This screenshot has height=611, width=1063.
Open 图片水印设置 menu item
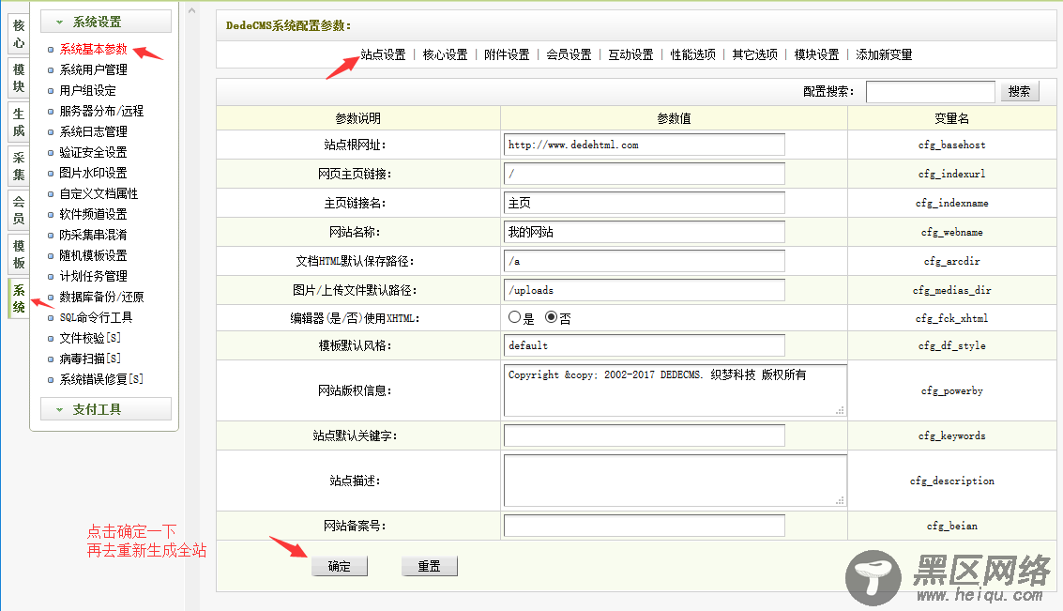pyautogui.click(x=93, y=173)
